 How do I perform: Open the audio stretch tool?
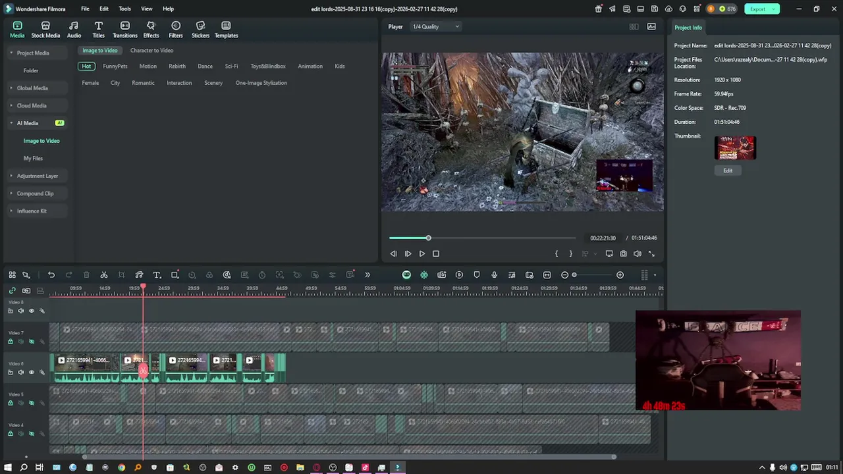[139, 275]
